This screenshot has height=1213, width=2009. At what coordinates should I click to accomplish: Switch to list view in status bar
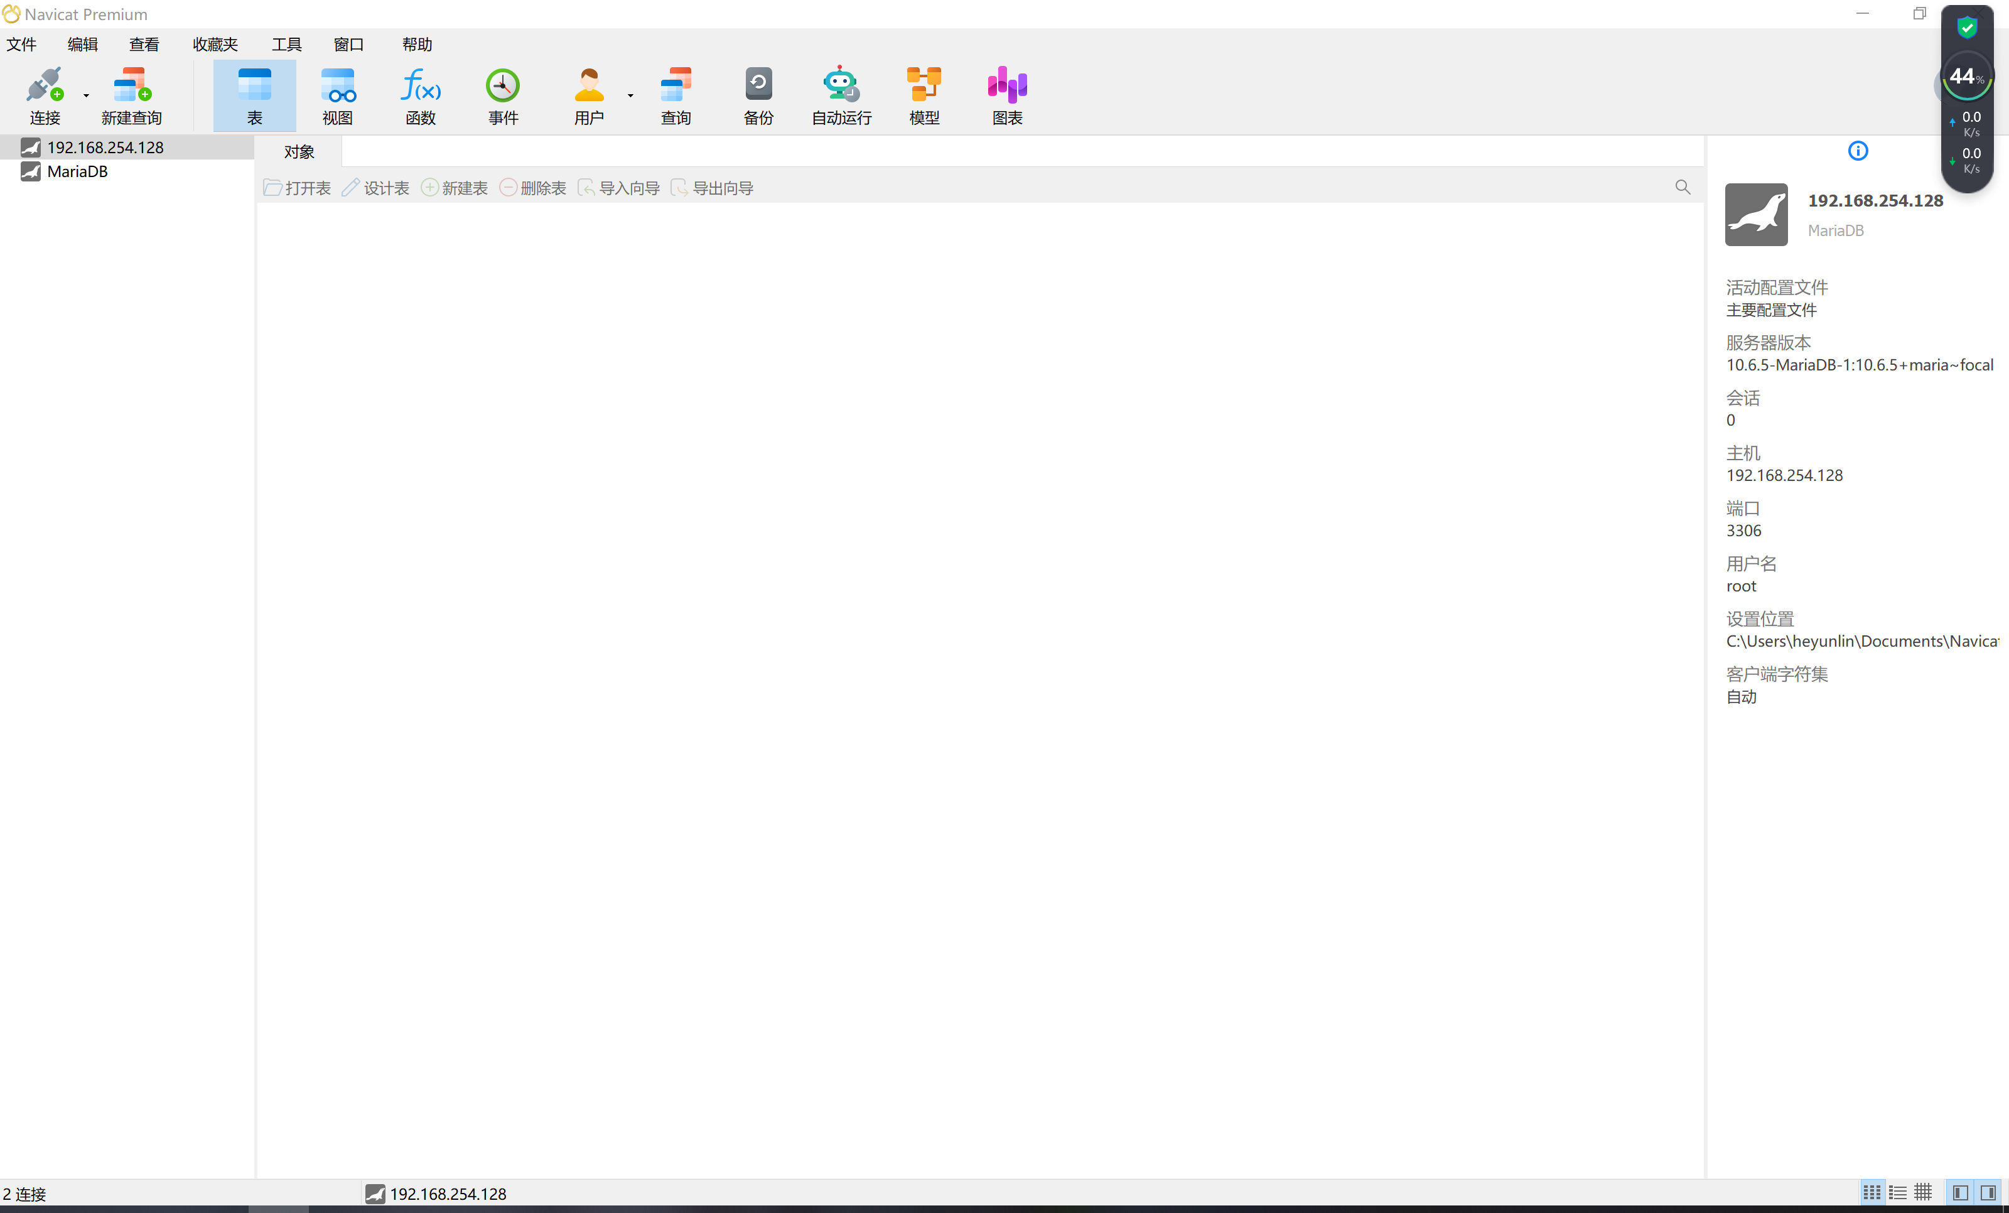1898,1193
